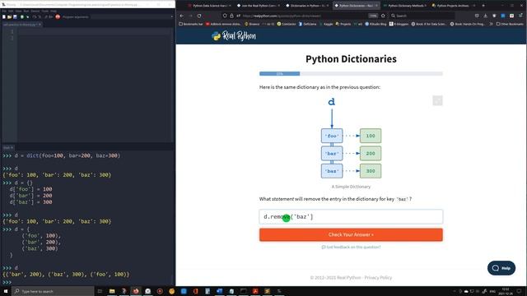The width and height of the screenshot is (527, 296).
Task: Open browser Downloads icon
Action: [x=485, y=16]
